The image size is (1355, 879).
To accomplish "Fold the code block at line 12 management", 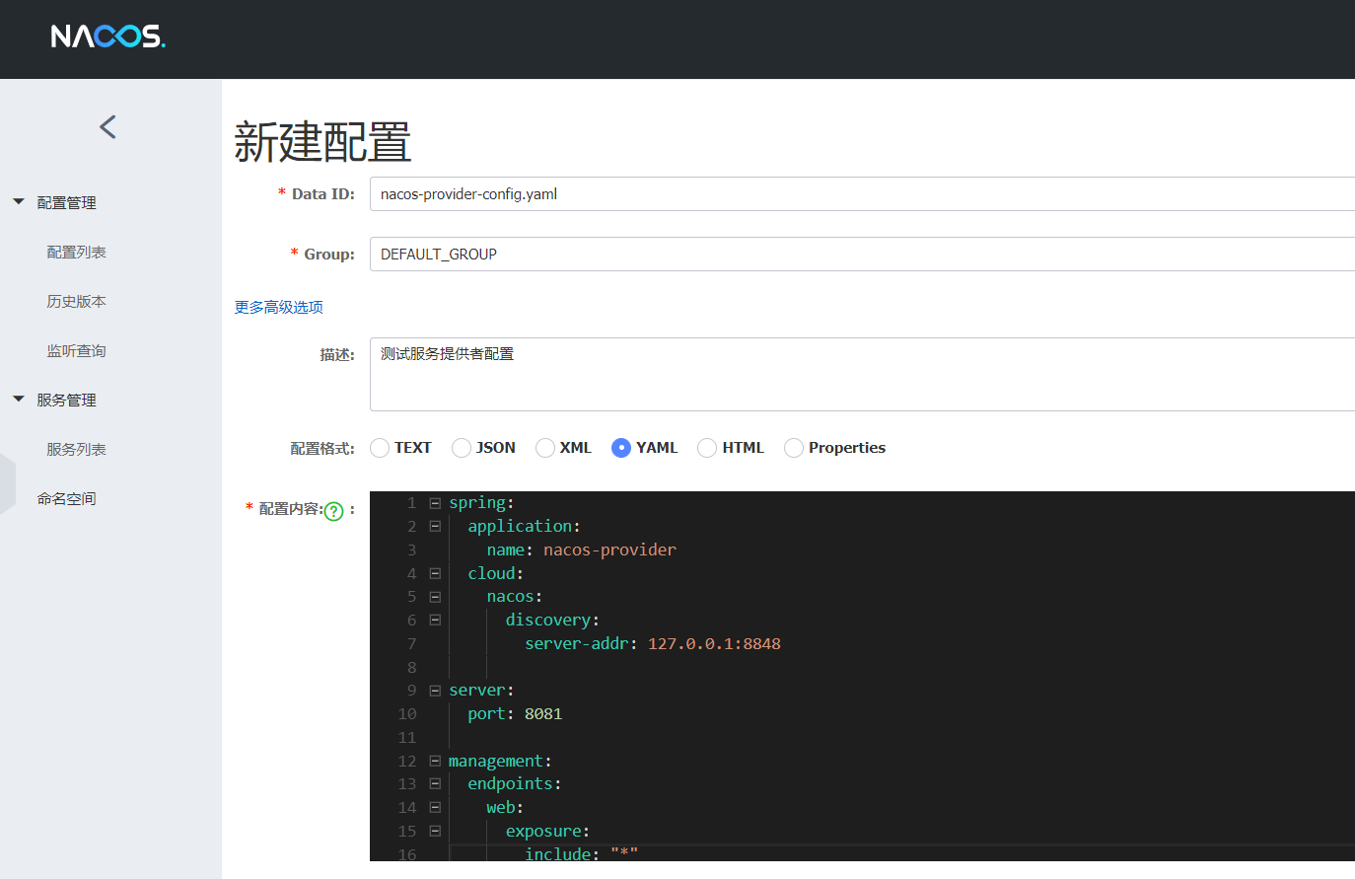I will click(435, 761).
